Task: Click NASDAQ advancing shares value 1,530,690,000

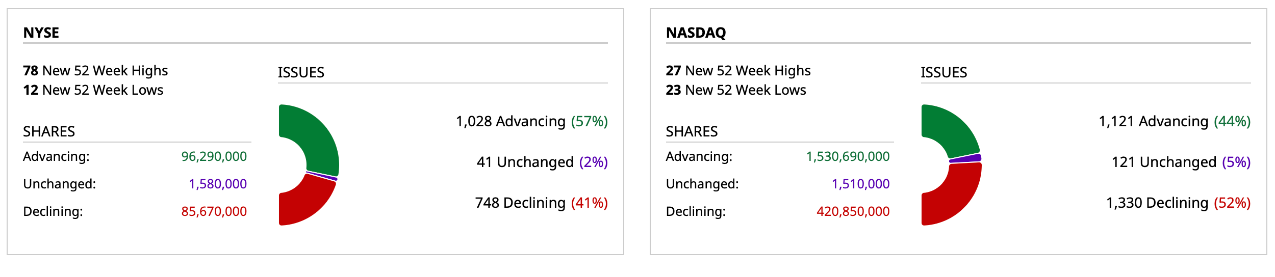Action: tap(848, 157)
